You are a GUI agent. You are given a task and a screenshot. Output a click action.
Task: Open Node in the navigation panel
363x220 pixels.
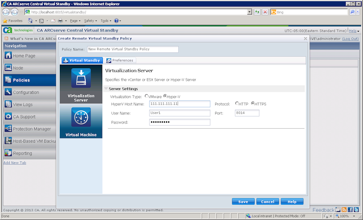tap(29, 68)
